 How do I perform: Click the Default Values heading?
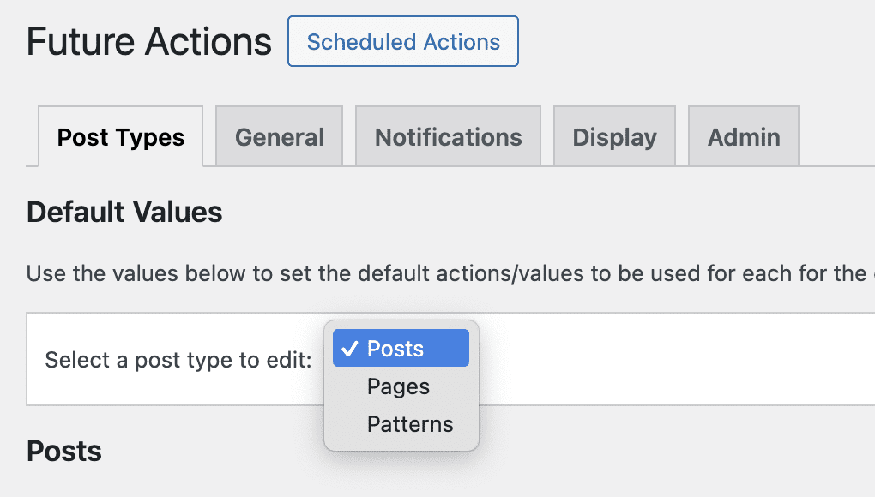pyautogui.click(x=125, y=212)
